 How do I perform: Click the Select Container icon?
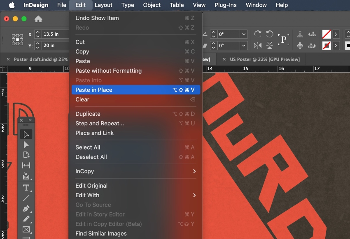click(300, 34)
